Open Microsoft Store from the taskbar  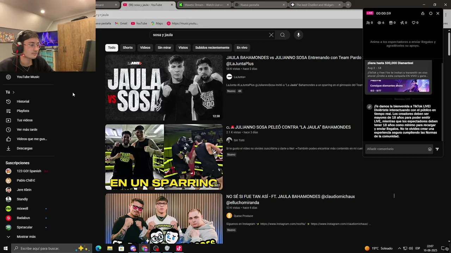[122, 248]
